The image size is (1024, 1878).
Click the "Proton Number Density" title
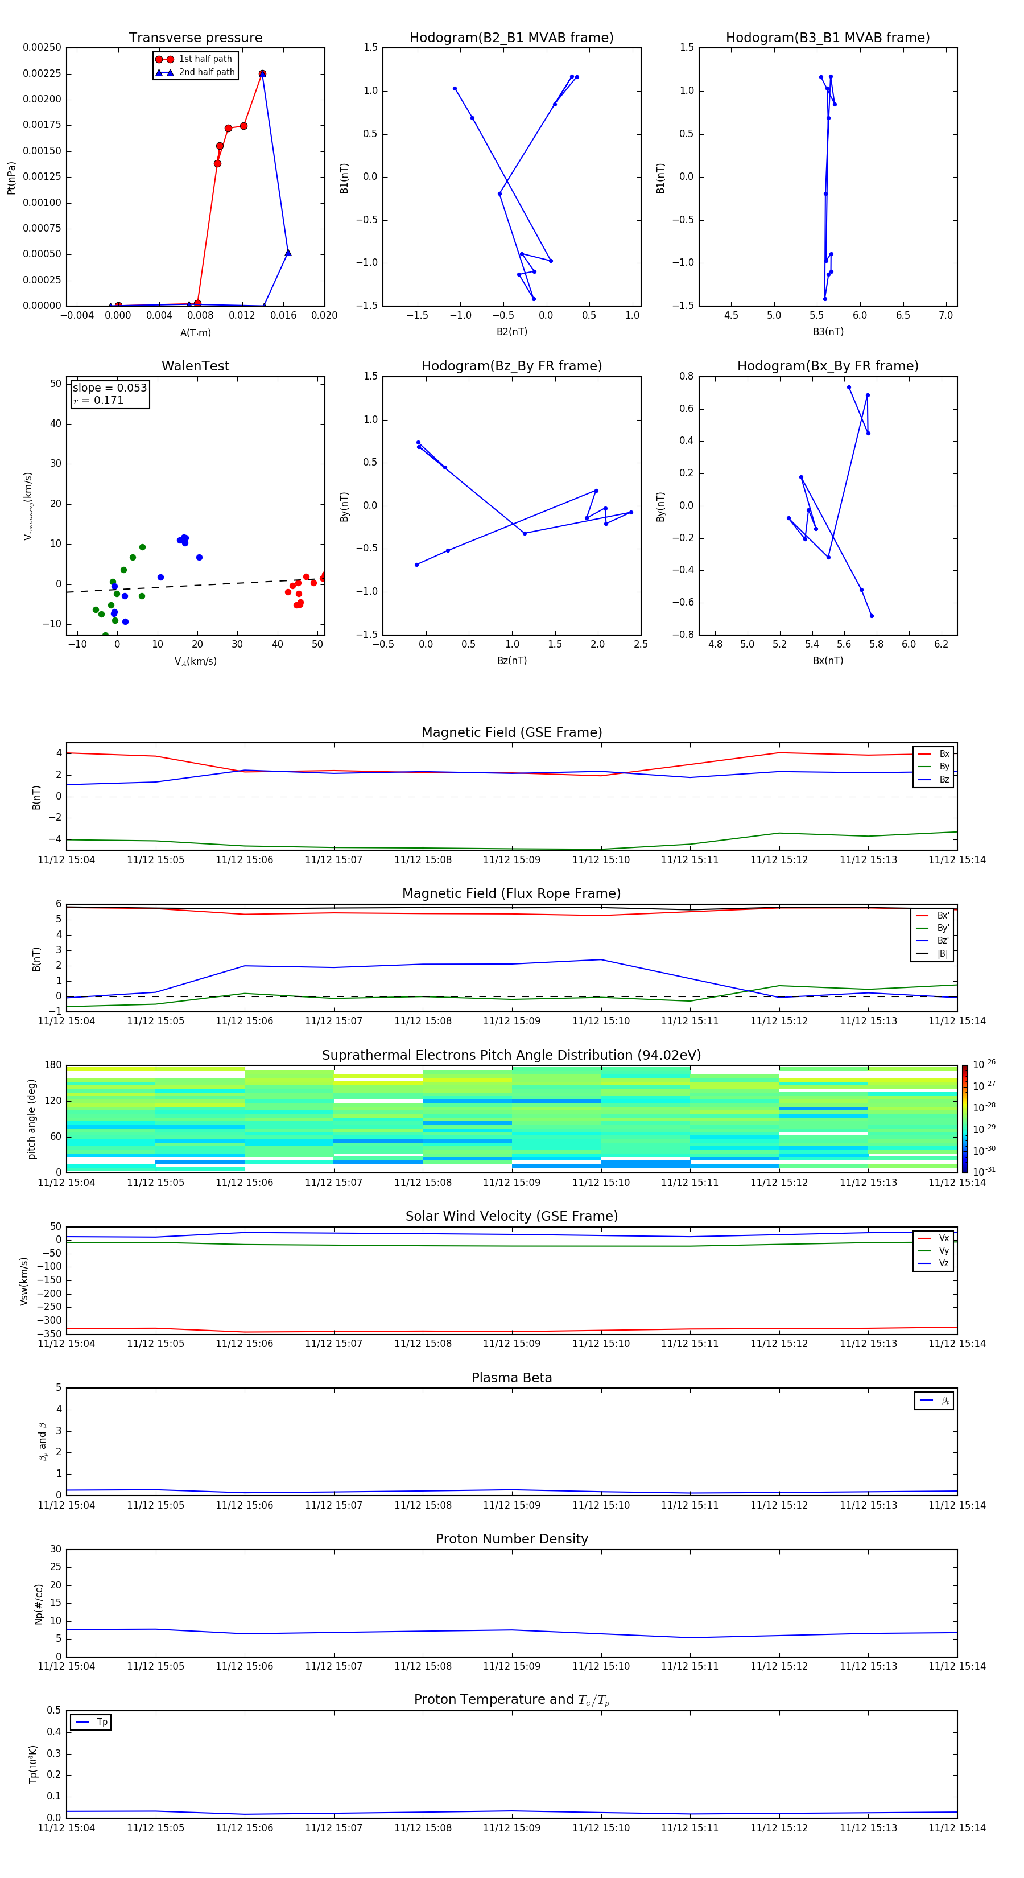[511, 1539]
